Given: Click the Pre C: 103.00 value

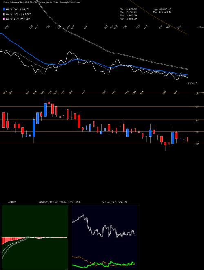Looking at the screenshot, I should pos(128,19).
